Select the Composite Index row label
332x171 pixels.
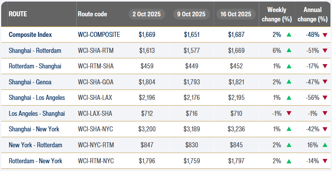[x=30, y=35]
